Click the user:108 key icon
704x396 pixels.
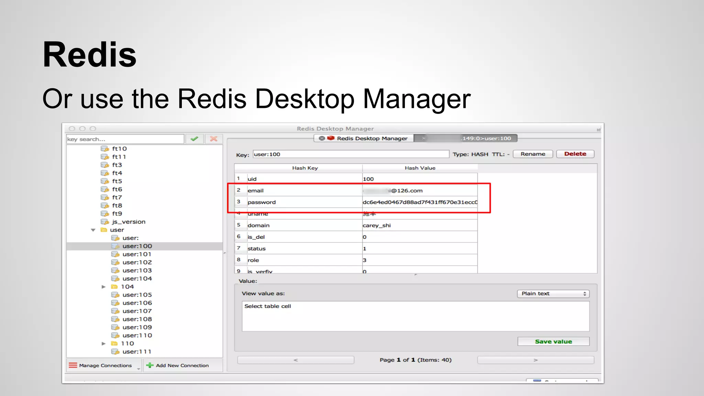(x=115, y=319)
